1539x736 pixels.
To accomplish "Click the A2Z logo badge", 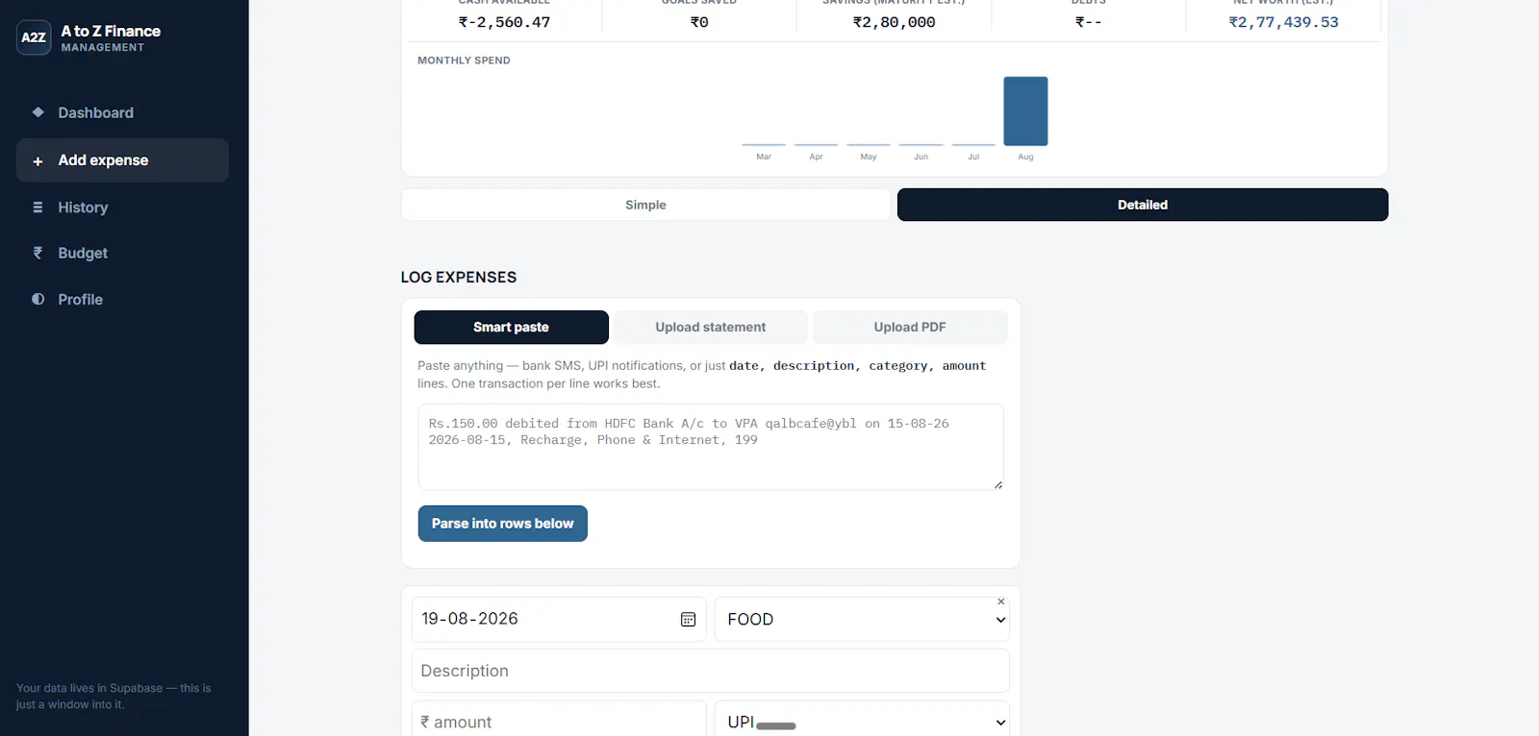I will point(34,37).
